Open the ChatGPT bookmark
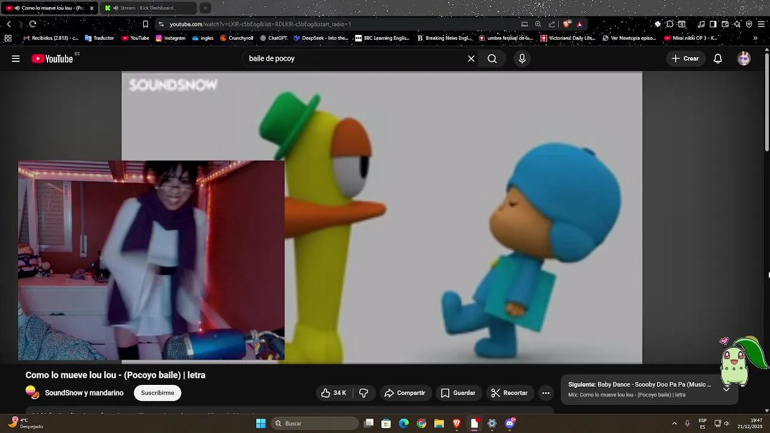This screenshot has height=433, width=770. coord(274,38)
